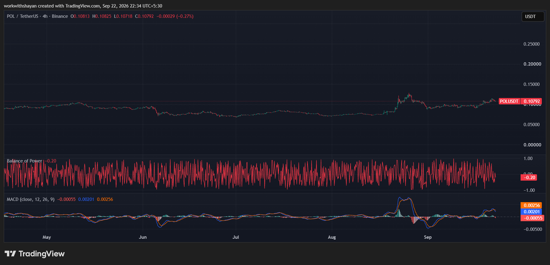Select the MACD (close, 12, 26, 9) title

point(30,199)
